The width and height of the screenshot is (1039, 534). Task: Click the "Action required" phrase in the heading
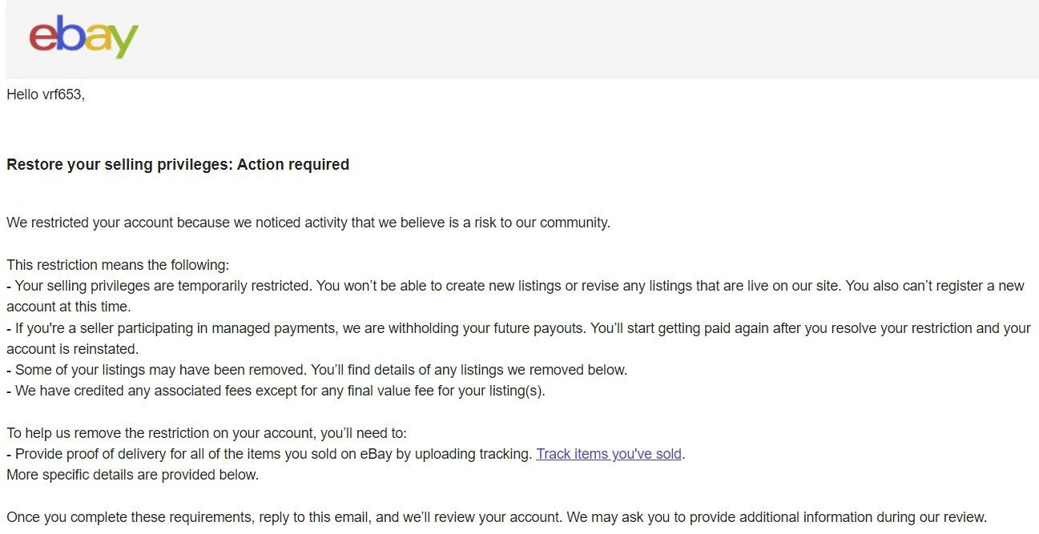[x=293, y=165]
